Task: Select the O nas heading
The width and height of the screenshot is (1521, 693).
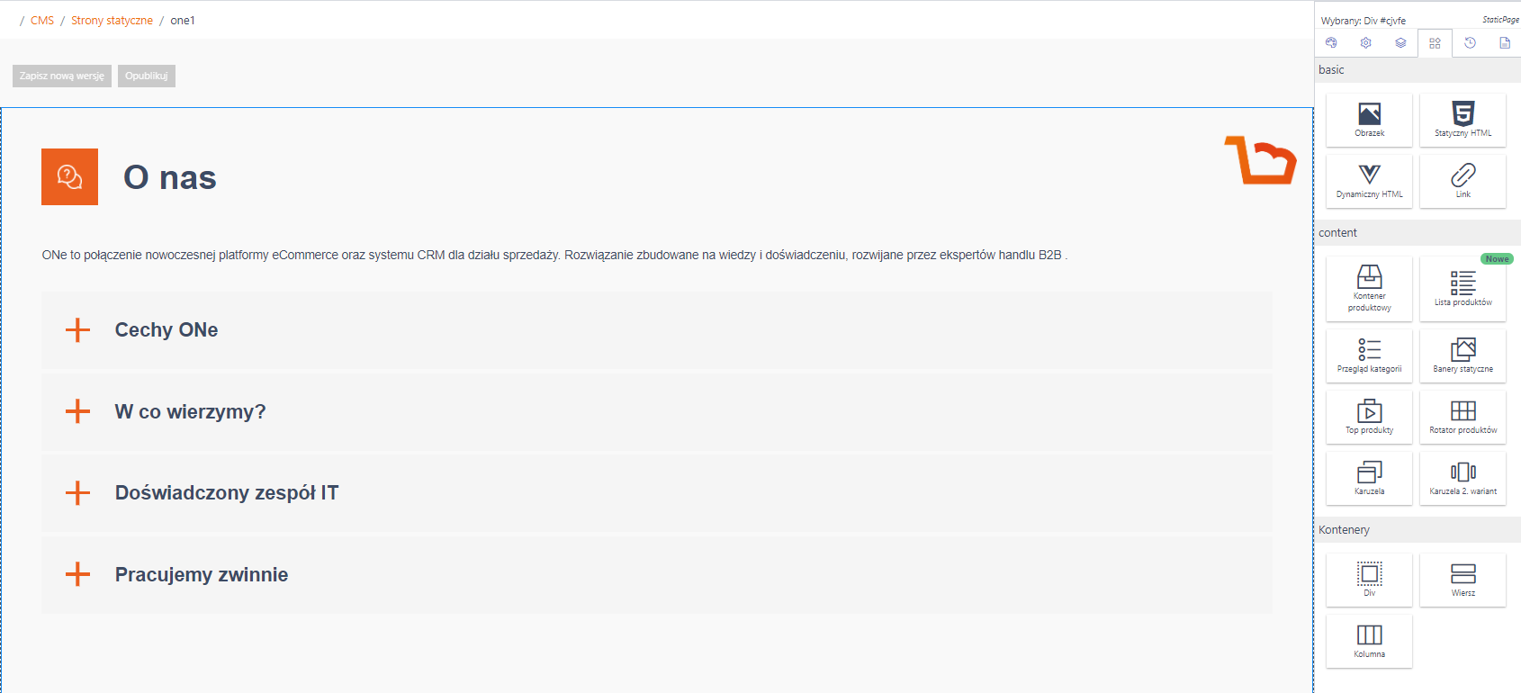Action: 170,177
